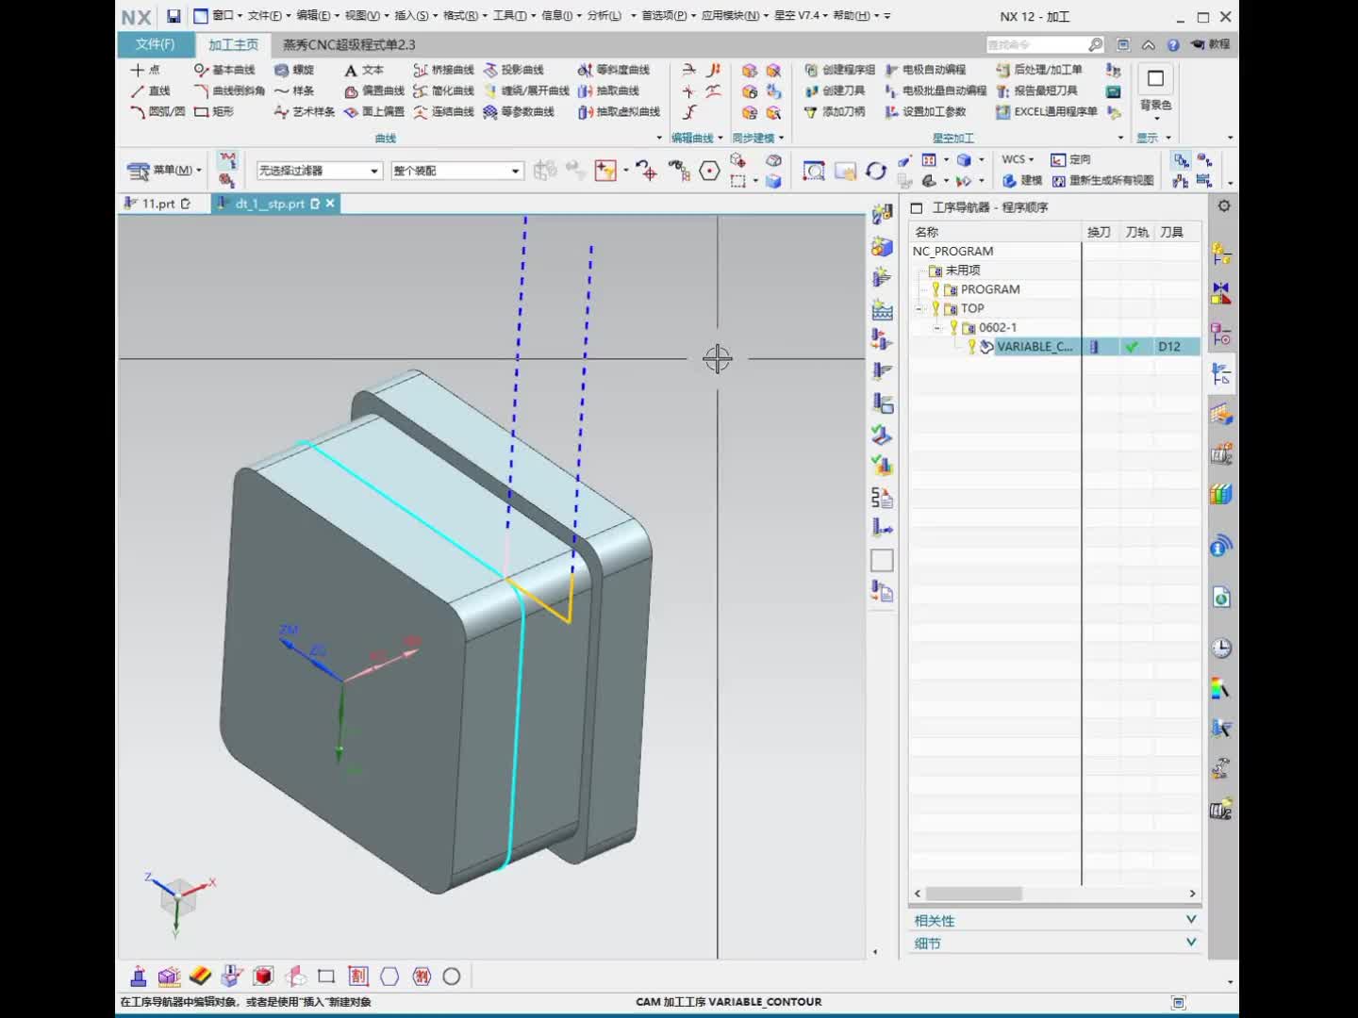Open the WCS dropdown

[x=1018, y=159]
